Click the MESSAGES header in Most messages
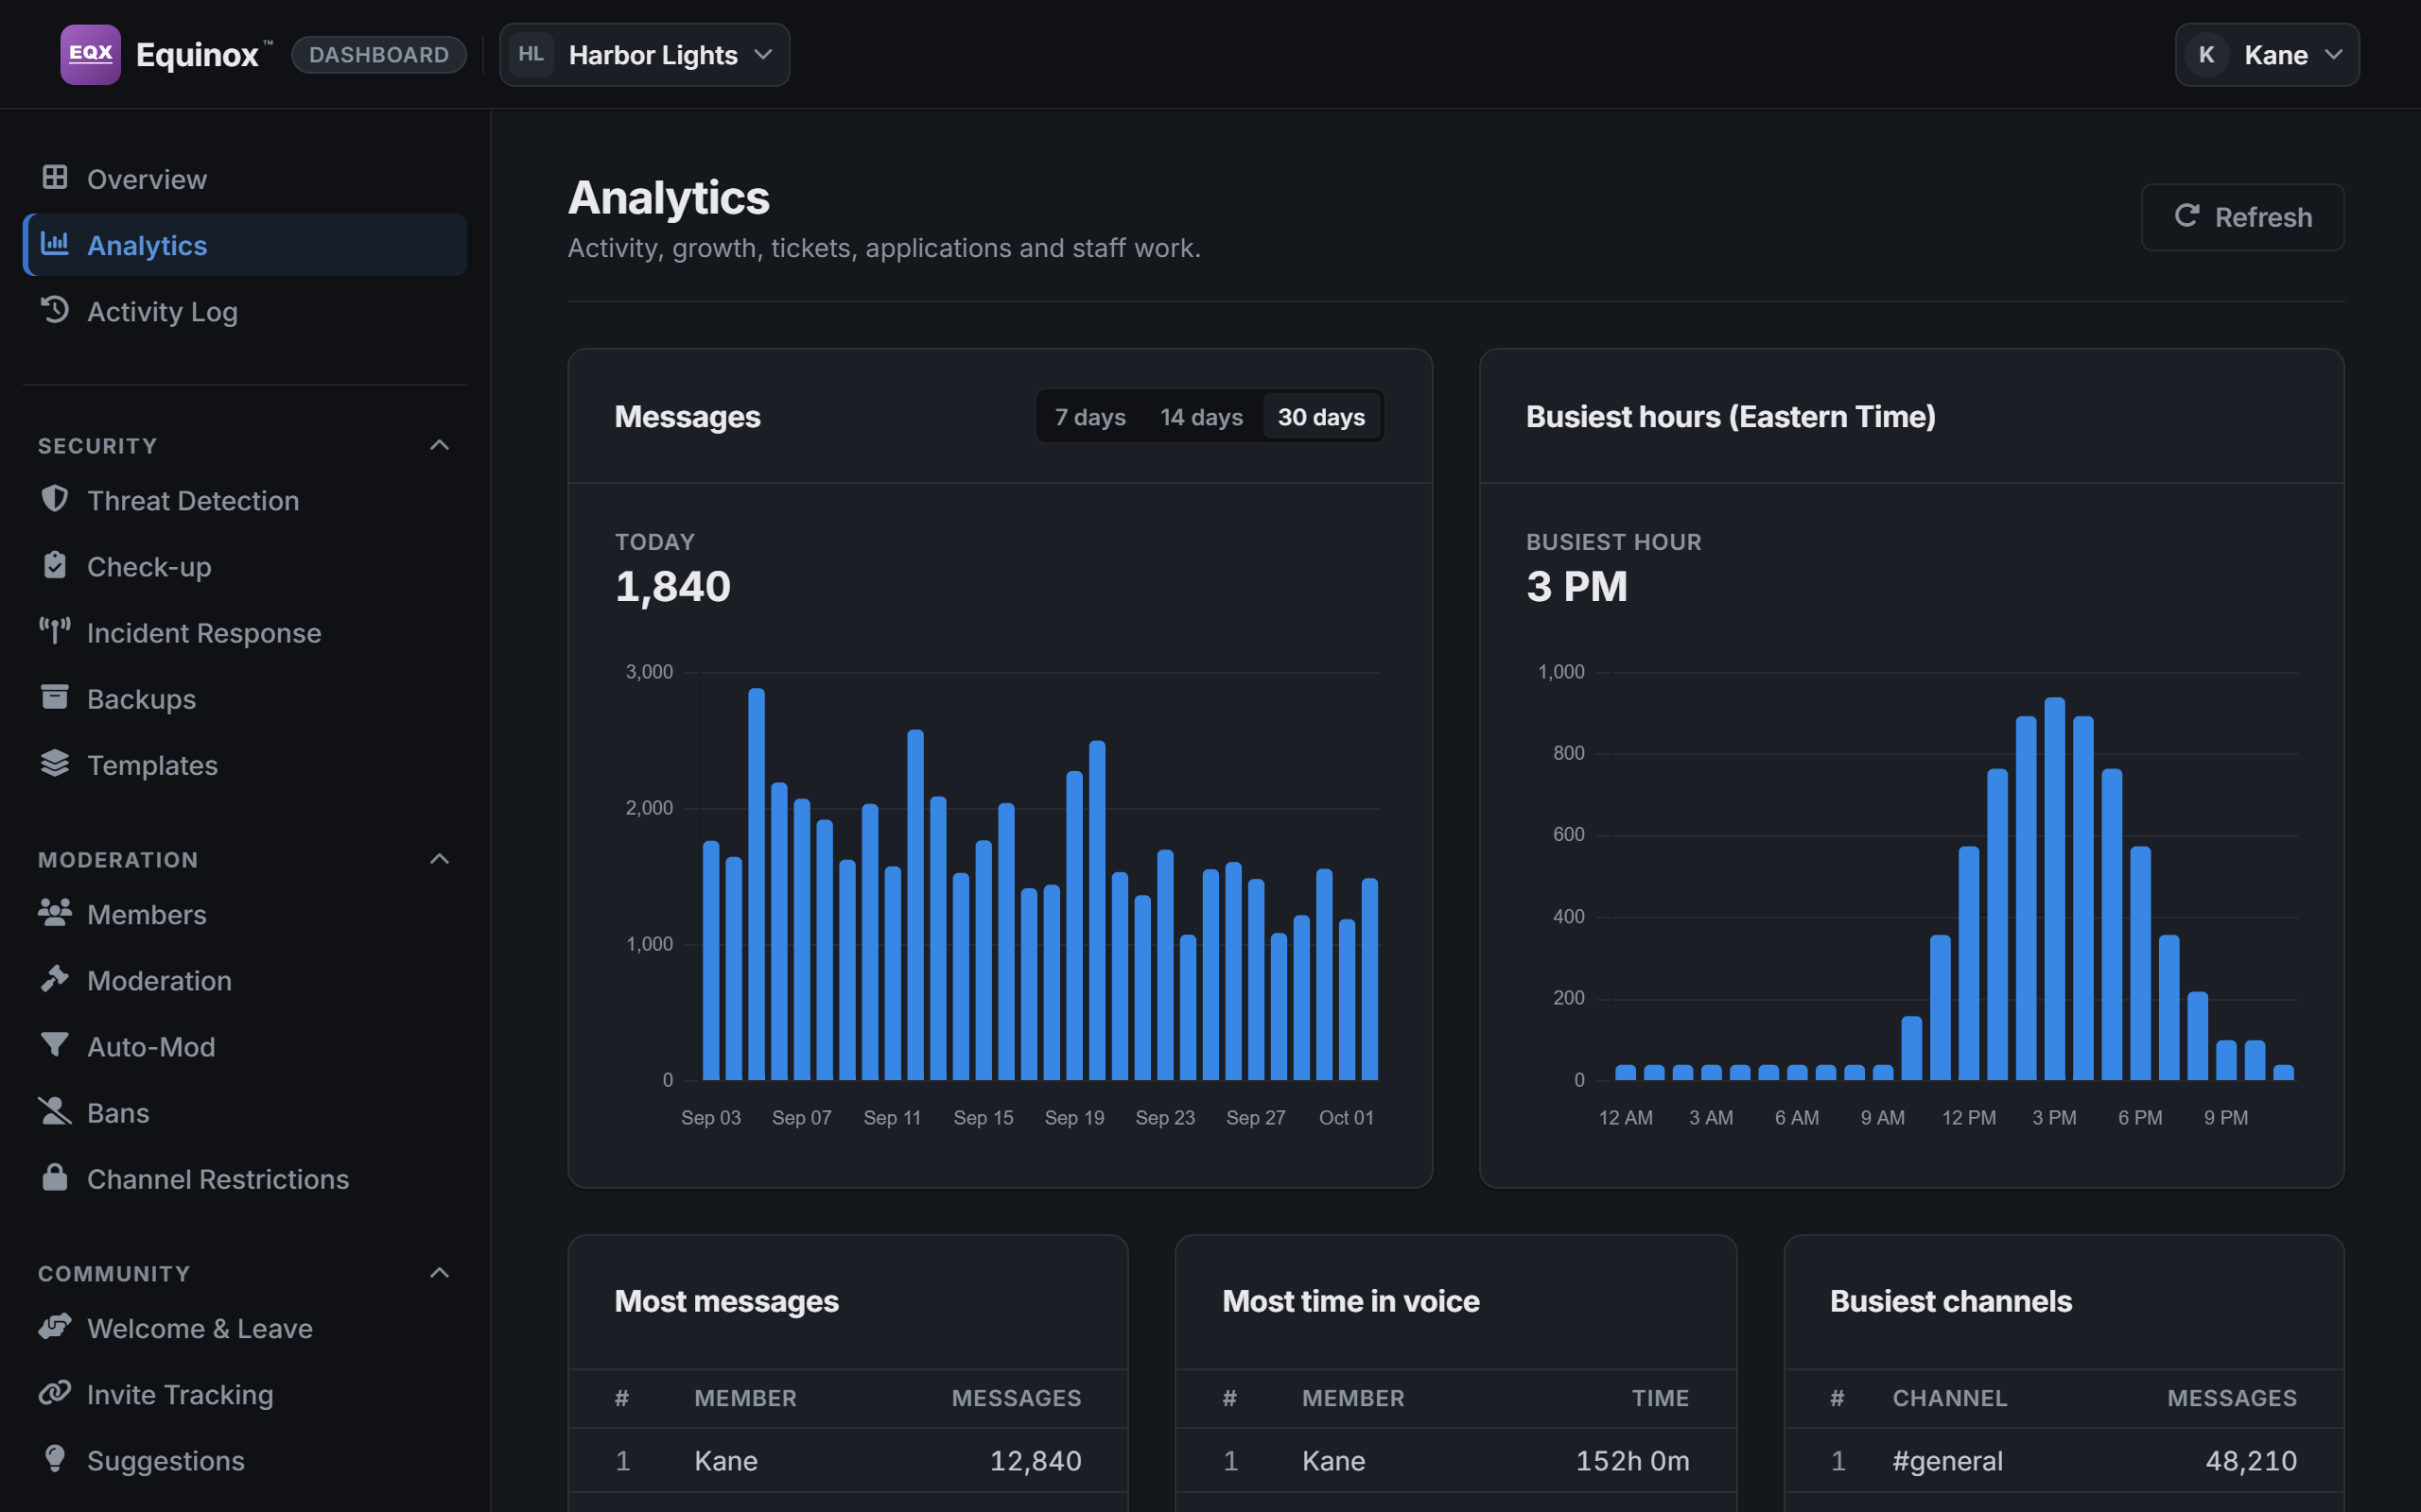The image size is (2421, 1512). [1016, 1397]
